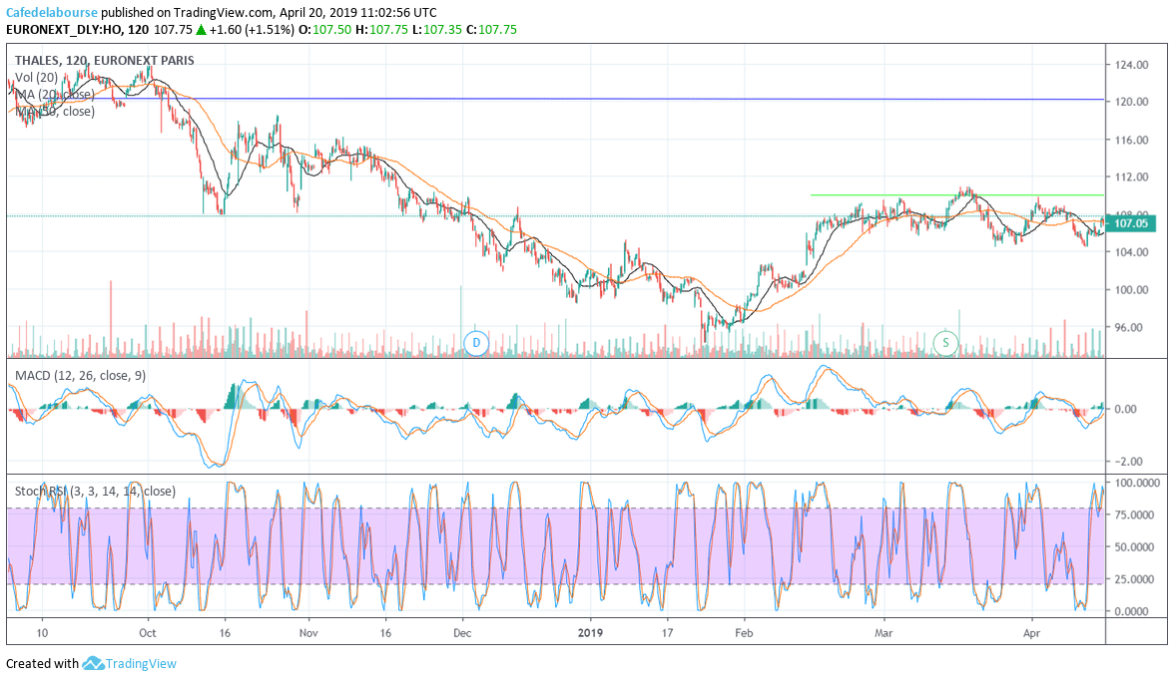Select the MA (50, close) indicator label
This screenshot has height=681, width=1174.
[x=56, y=111]
